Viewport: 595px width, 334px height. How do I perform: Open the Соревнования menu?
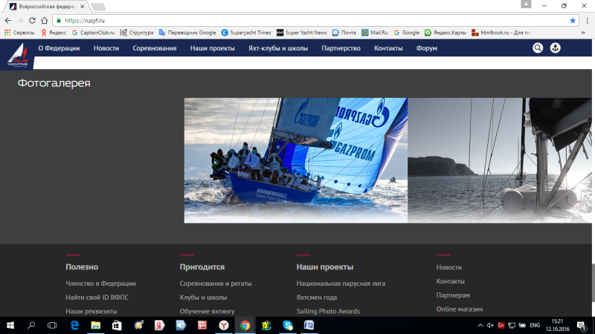[x=155, y=48]
